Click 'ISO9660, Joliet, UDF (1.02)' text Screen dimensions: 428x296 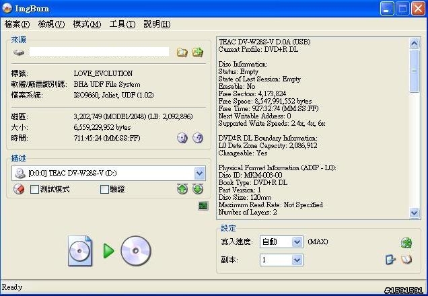(x=114, y=96)
